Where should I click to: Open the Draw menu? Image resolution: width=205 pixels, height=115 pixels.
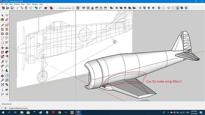(23, 4)
